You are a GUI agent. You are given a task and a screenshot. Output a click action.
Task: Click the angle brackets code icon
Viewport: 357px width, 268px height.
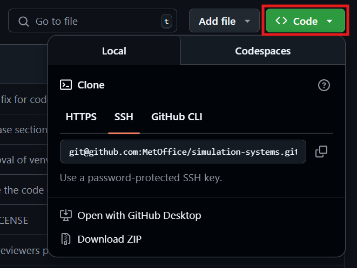point(281,21)
